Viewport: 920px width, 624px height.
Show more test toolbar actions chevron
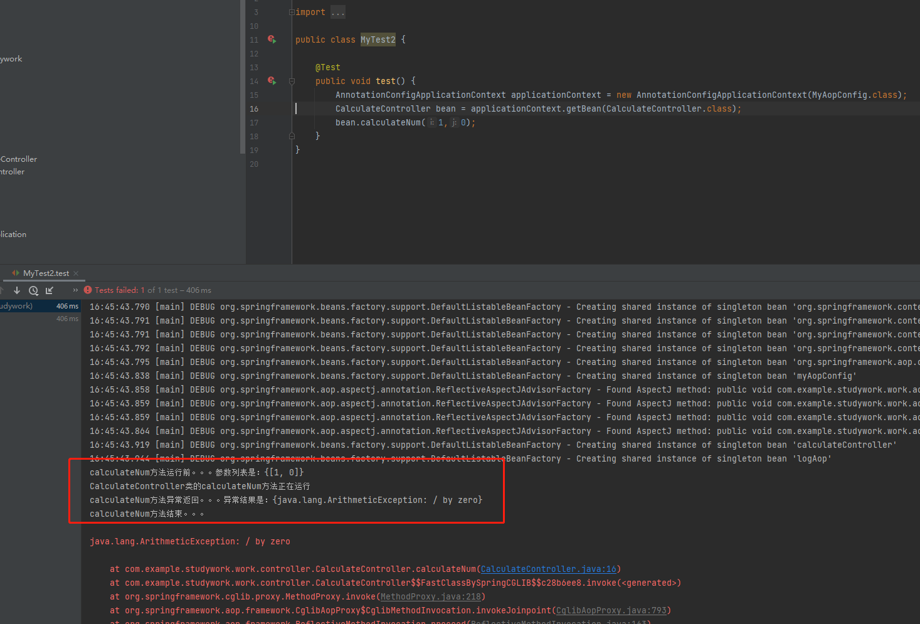point(75,290)
